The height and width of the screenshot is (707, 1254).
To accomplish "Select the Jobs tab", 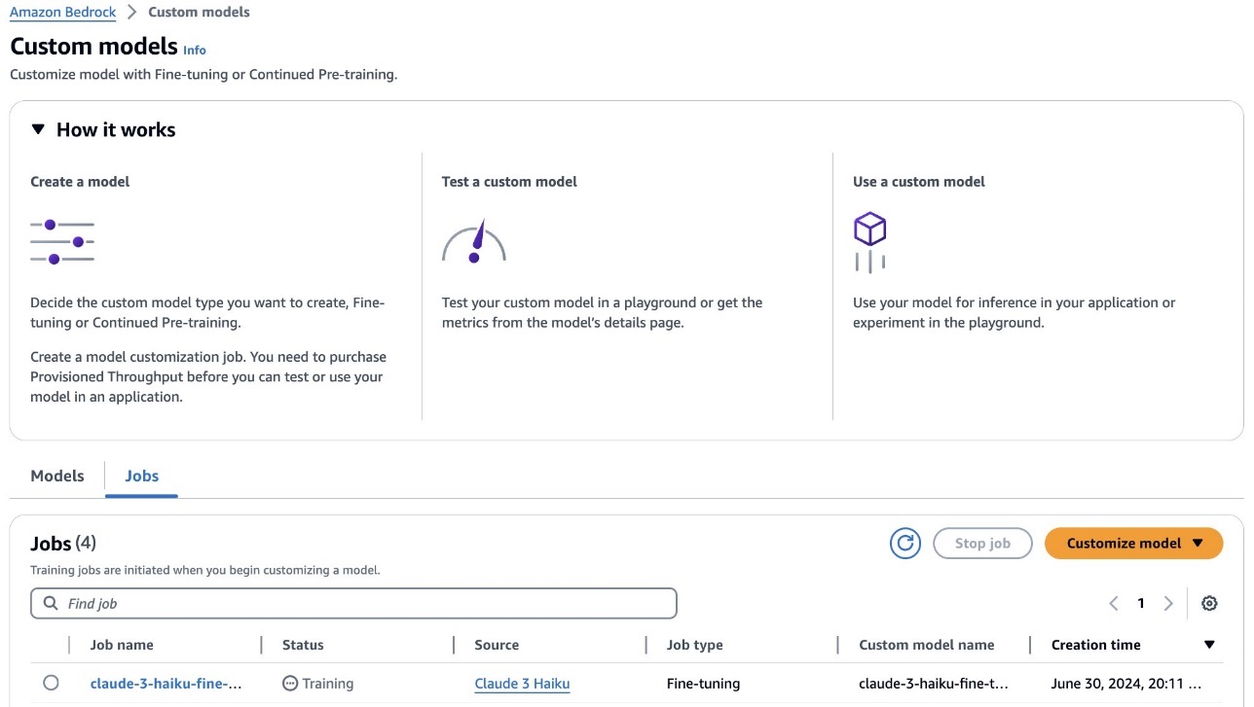I will point(141,476).
